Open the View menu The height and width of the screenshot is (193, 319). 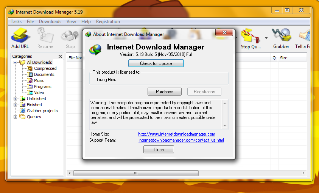tap(71, 22)
